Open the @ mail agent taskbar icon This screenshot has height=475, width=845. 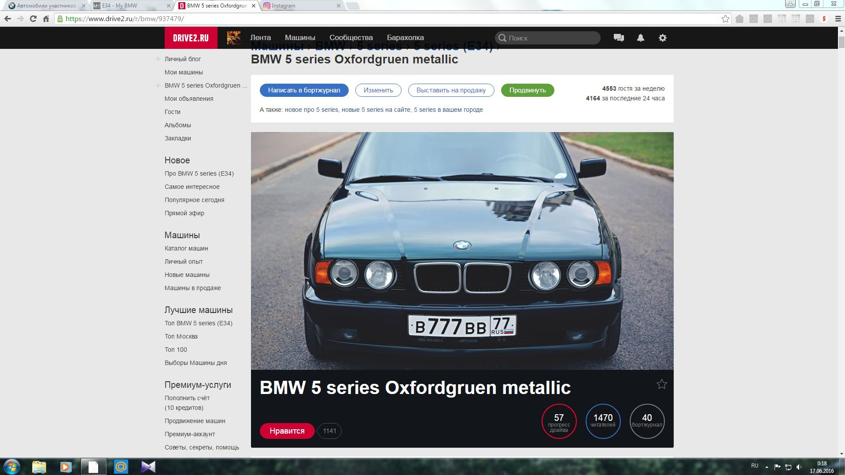click(121, 467)
